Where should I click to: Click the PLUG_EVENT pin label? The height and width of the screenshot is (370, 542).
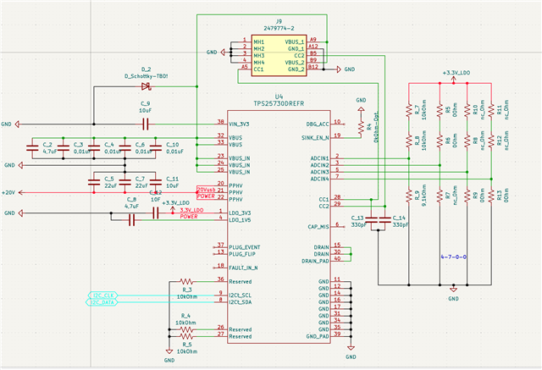pos(245,247)
